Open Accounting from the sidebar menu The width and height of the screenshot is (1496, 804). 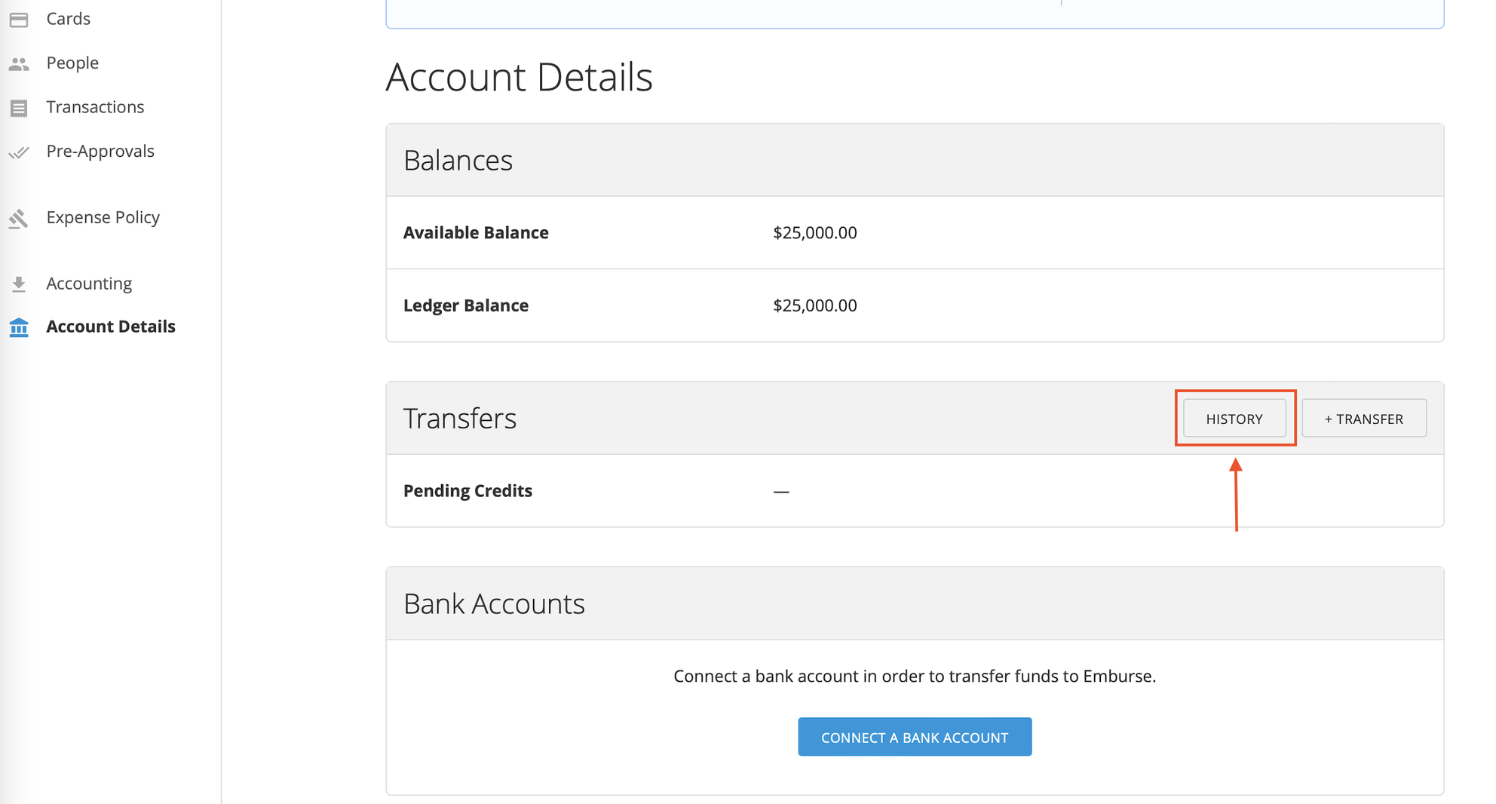point(88,284)
